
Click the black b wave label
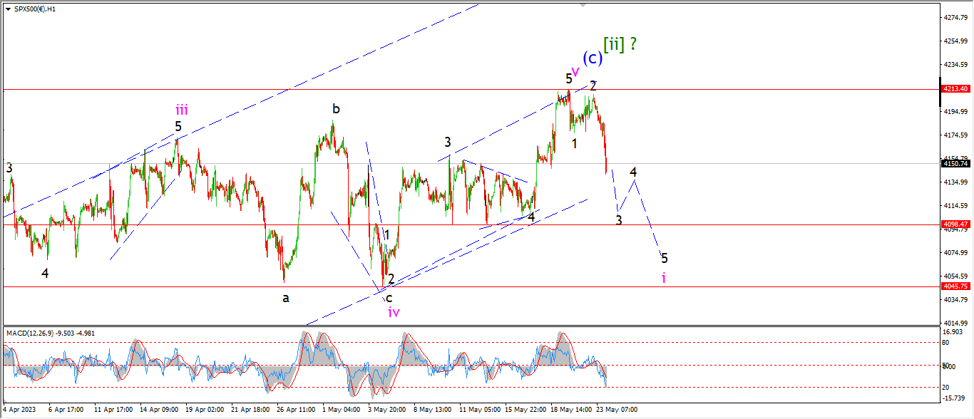(335, 109)
